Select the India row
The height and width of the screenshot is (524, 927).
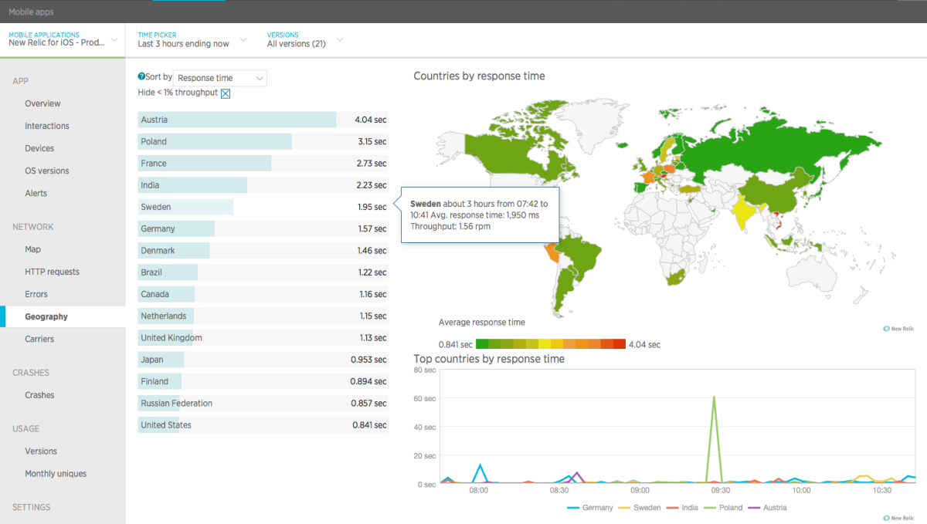click(263, 185)
